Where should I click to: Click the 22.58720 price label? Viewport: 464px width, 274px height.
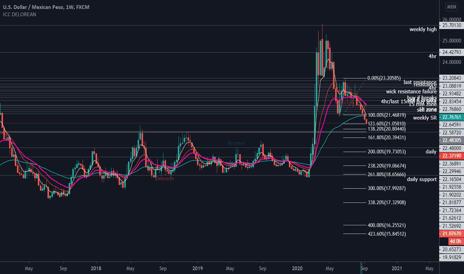point(452,133)
